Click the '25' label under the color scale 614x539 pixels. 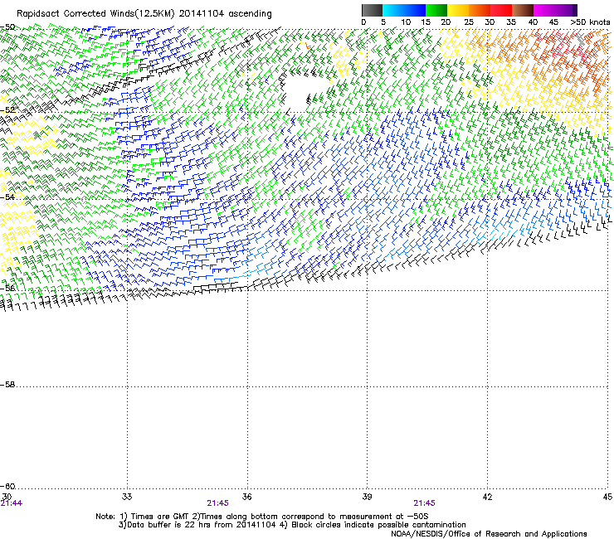click(469, 22)
